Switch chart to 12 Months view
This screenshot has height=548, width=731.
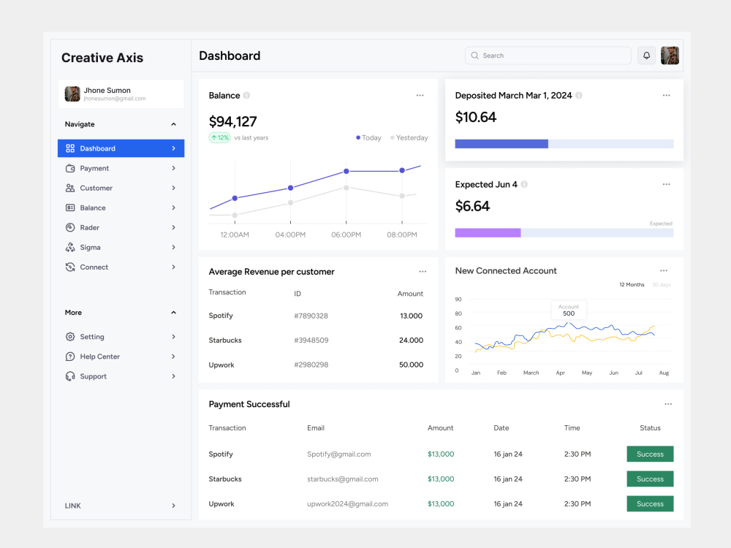pyautogui.click(x=632, y=285)
